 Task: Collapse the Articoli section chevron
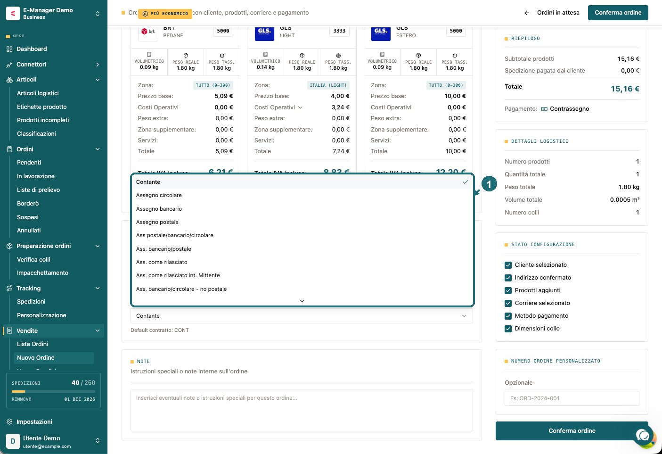pyautogui.click(x=98, y=80)
